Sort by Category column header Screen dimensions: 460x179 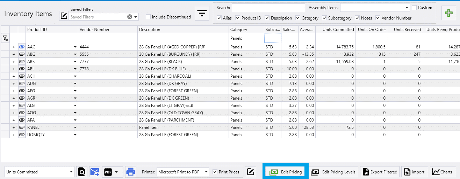(246, 30)
